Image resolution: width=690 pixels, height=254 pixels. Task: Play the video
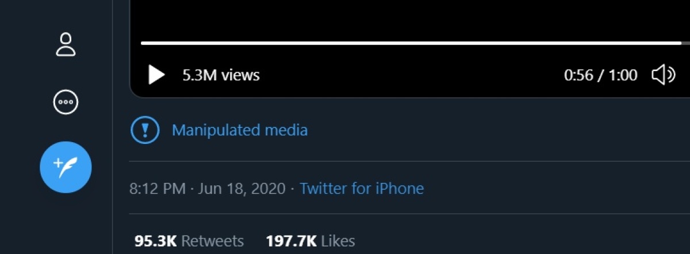156,75
